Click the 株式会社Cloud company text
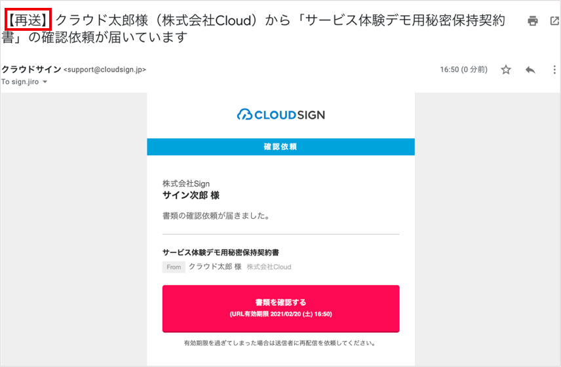Viewport: 561px width, 367px height. coord(269,267)
